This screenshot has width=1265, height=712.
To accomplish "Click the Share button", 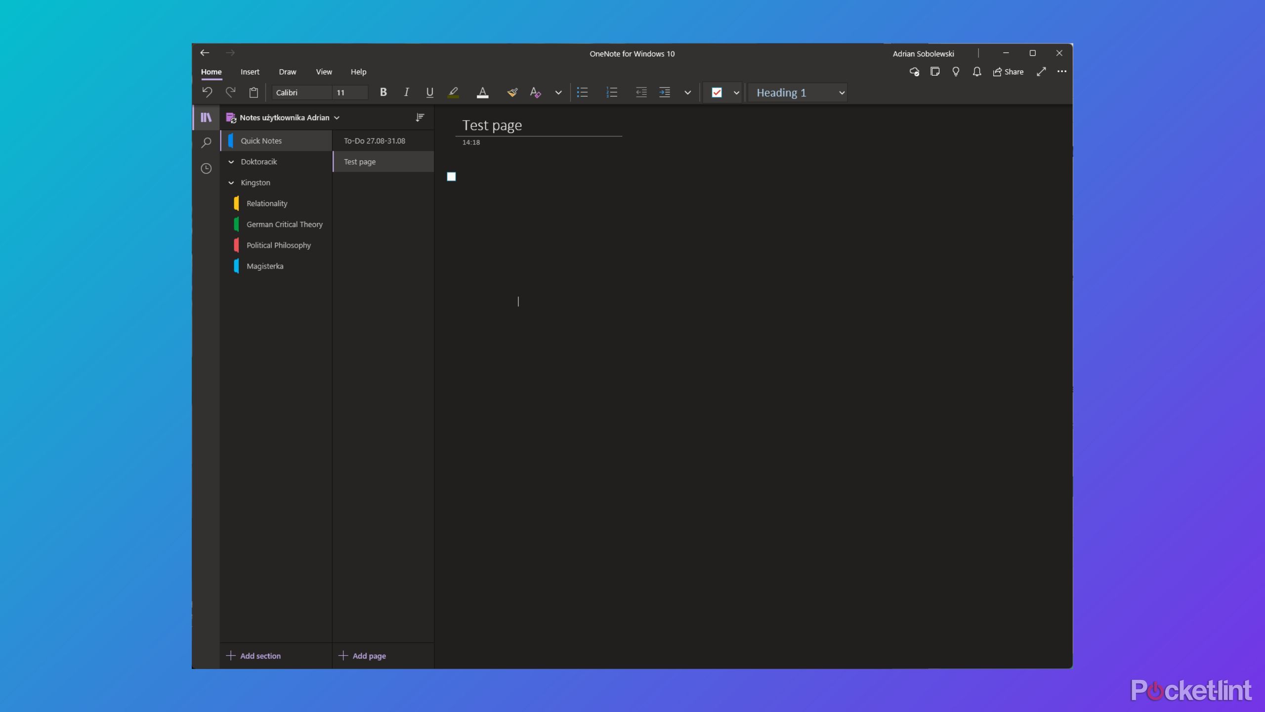I will point(1008,72).
